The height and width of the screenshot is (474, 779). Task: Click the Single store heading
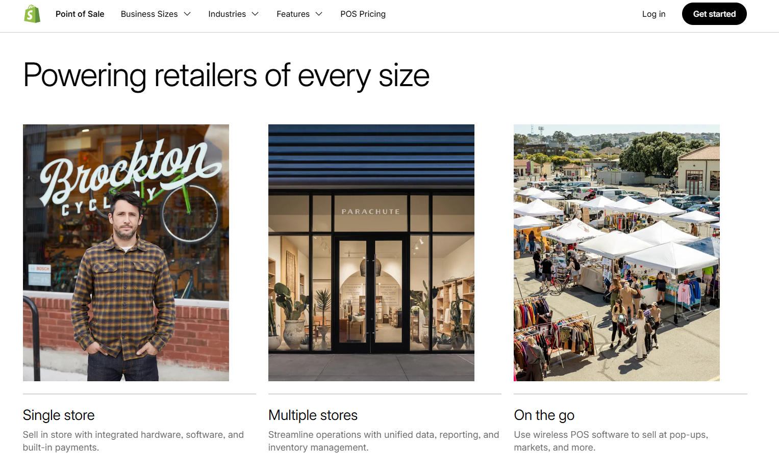(x=59, y=415)
